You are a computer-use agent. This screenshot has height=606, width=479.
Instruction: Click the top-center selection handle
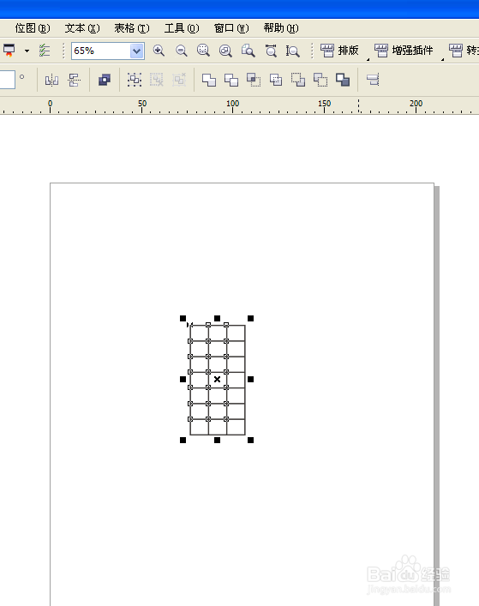click(x=217, y=319)
